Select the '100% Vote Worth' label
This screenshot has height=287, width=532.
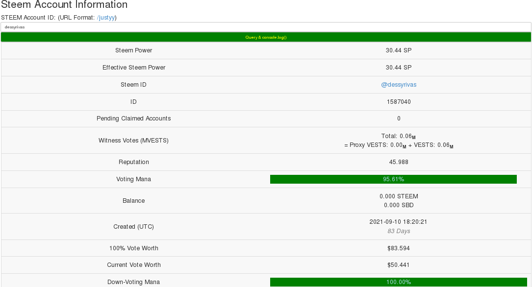point(134,248)
